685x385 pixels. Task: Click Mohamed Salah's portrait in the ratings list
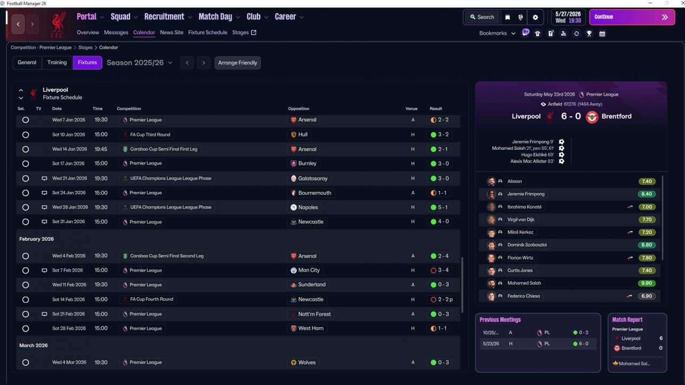[491, 283]
